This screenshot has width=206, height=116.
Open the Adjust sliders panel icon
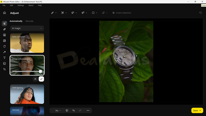(x=5, y=23)
